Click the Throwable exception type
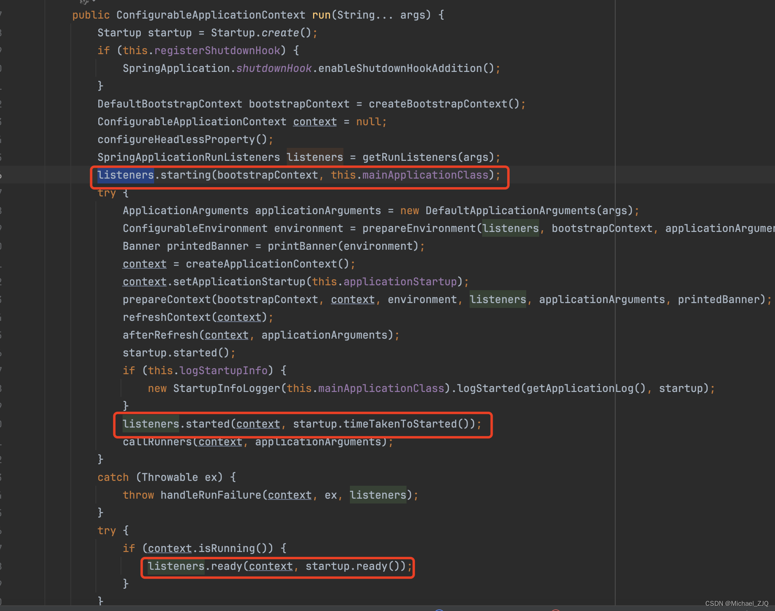The width and height of the screenshot is (775, 611). click(x=170, y=477)
